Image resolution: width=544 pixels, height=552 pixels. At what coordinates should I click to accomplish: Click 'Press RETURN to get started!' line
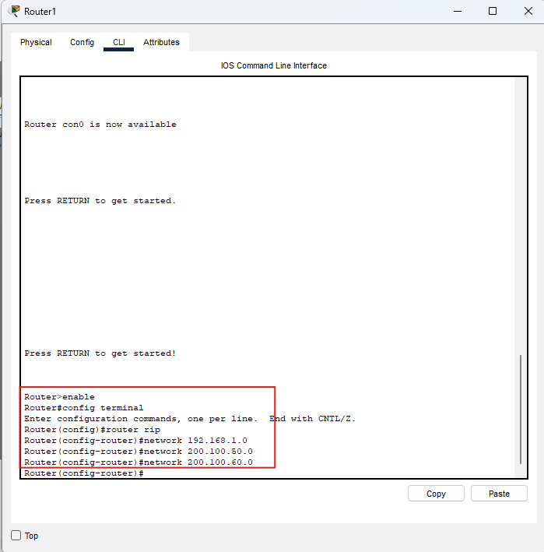pos(100,353)
